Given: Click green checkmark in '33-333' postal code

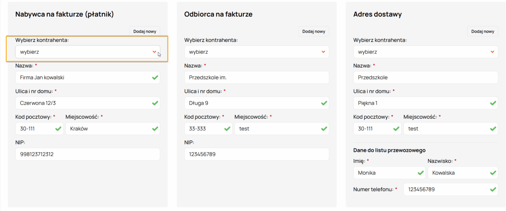Looking at the screenshot, I should pyautogui.click(x=227, y=129).
